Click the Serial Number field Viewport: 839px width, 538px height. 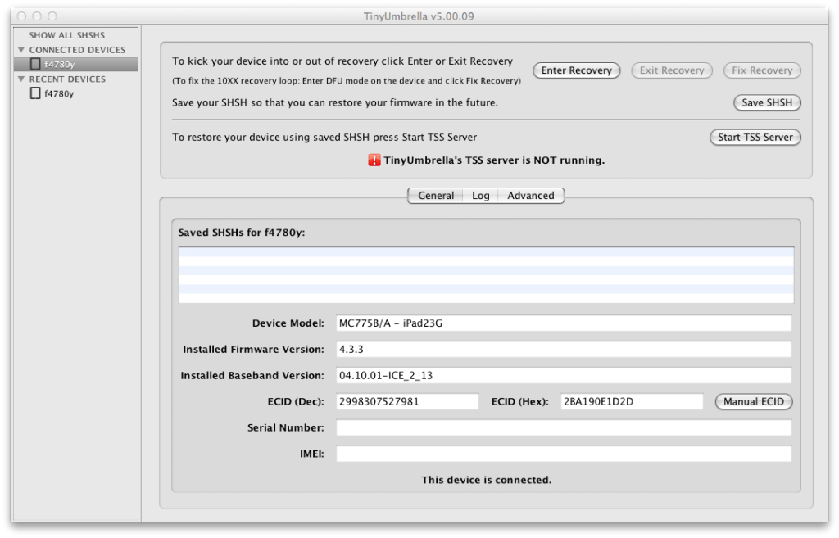coord(564,427)
